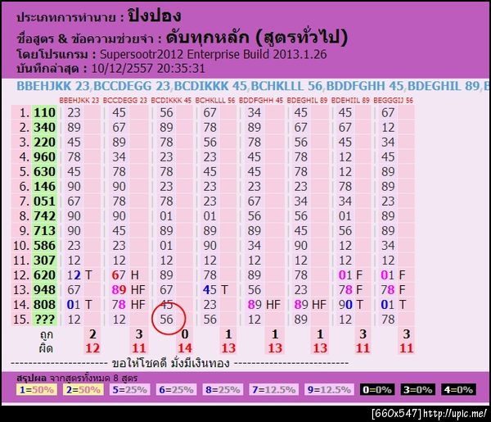
Task: Click row 15 prediction 56 under BCDIKKK
Action: [166, 320]
